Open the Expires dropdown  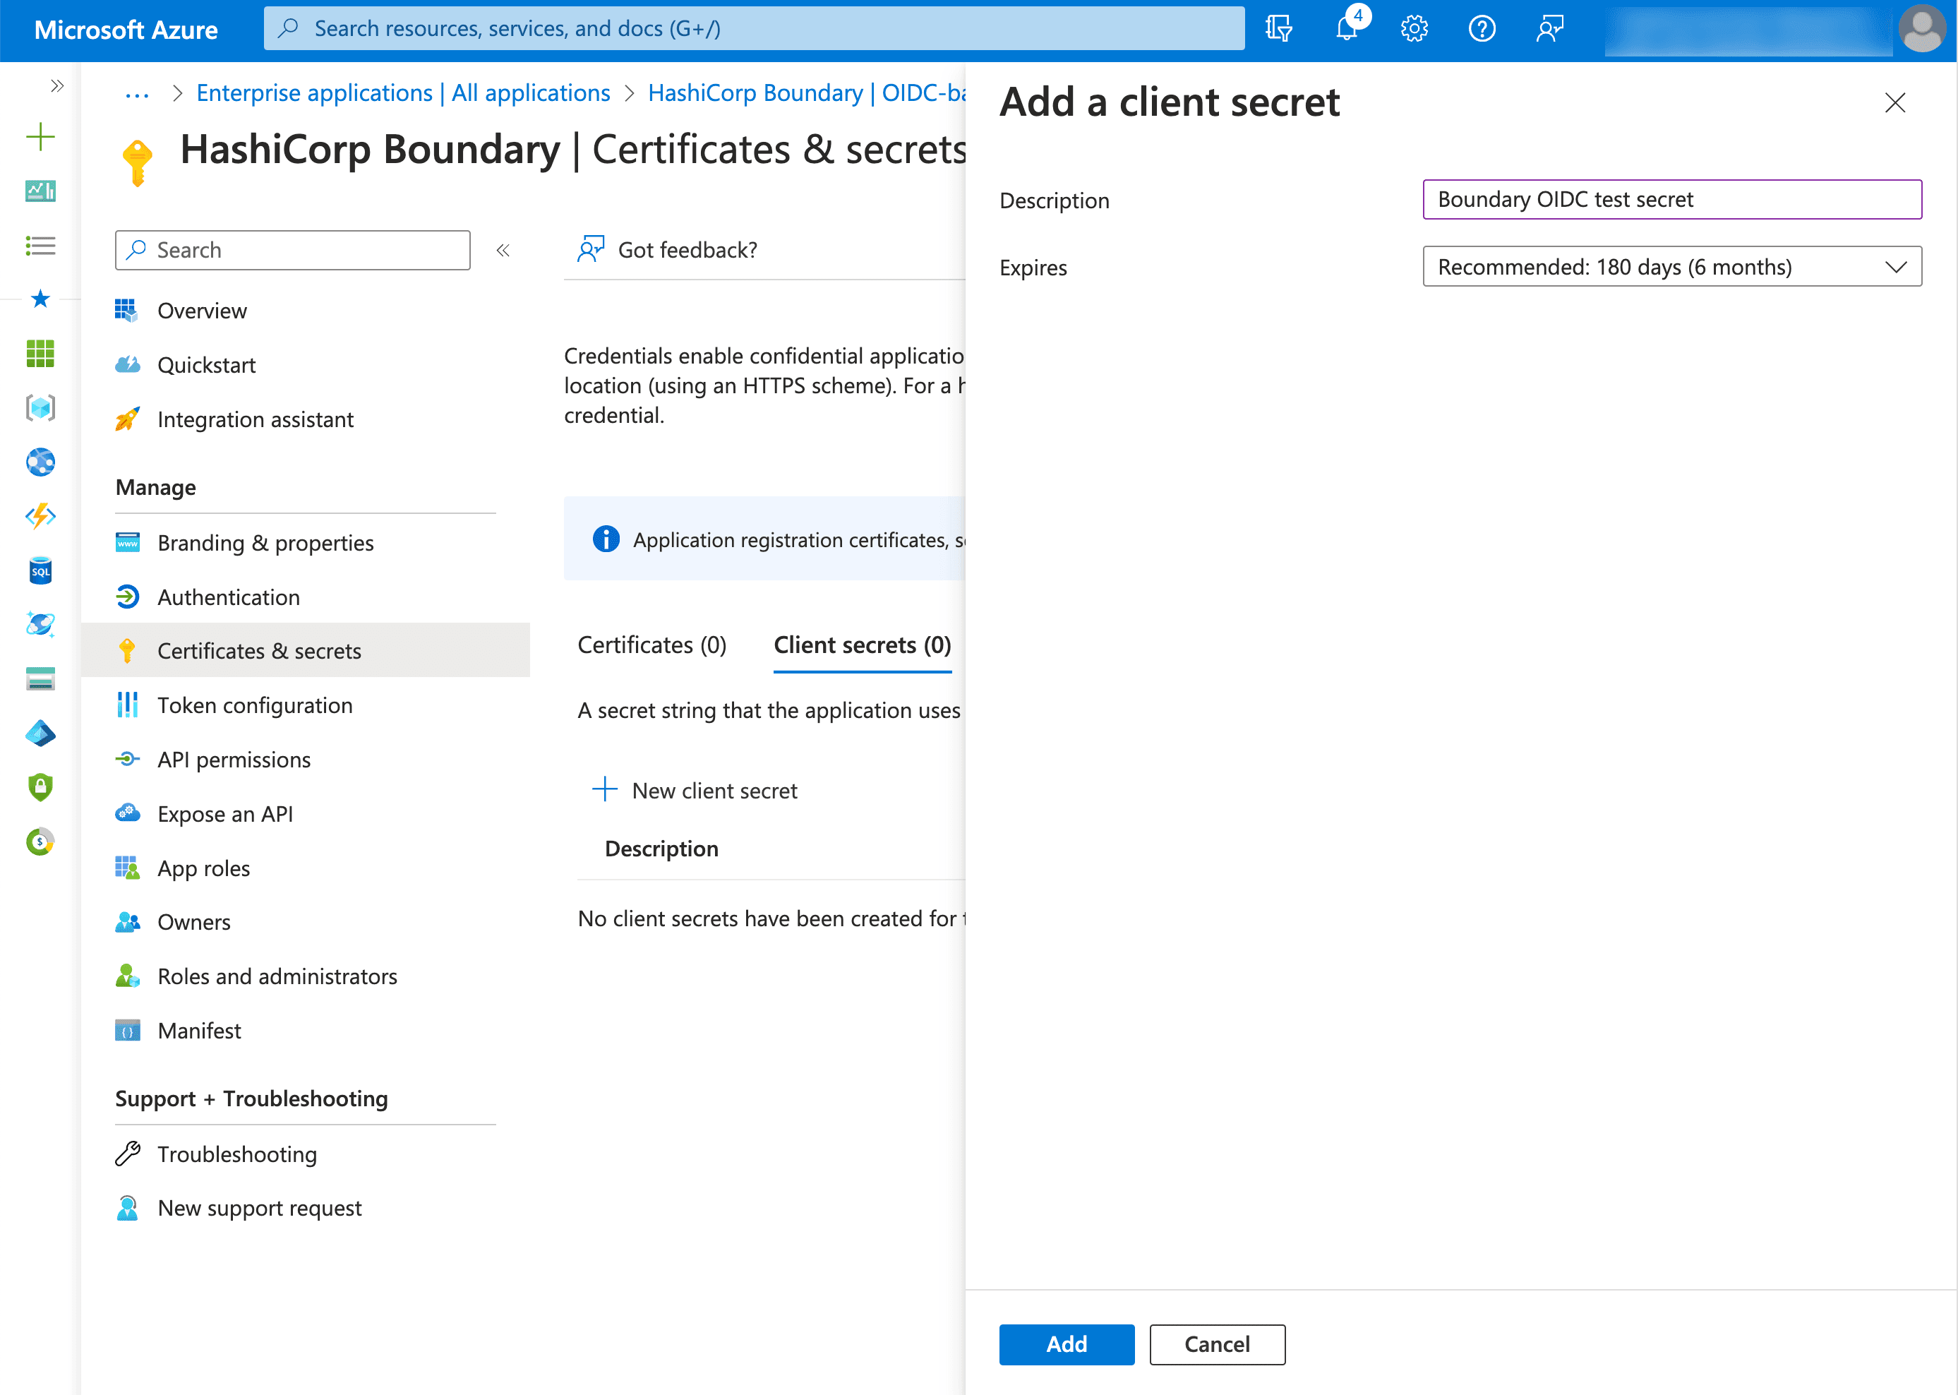(1672, 267)
